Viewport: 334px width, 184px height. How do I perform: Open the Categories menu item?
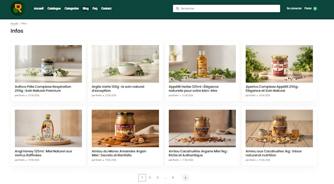click(x=72, y=8)
